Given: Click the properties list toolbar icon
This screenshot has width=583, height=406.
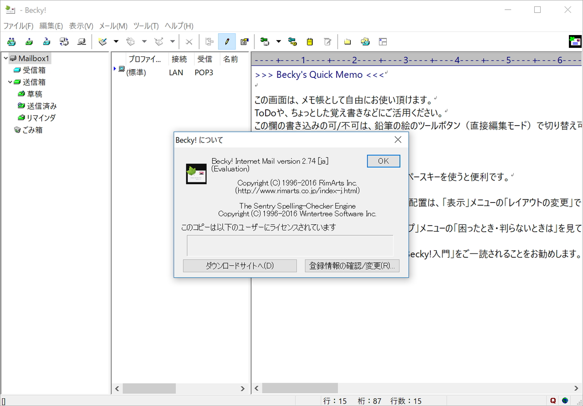Looking at the screenshot, I should 245,42.
